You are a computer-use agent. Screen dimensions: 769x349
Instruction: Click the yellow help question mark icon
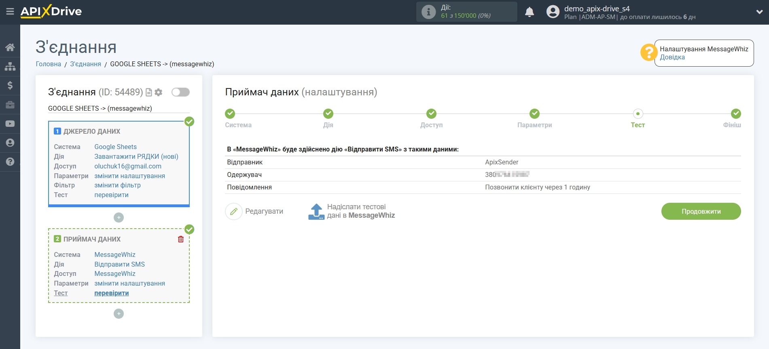tap(648, 53)
